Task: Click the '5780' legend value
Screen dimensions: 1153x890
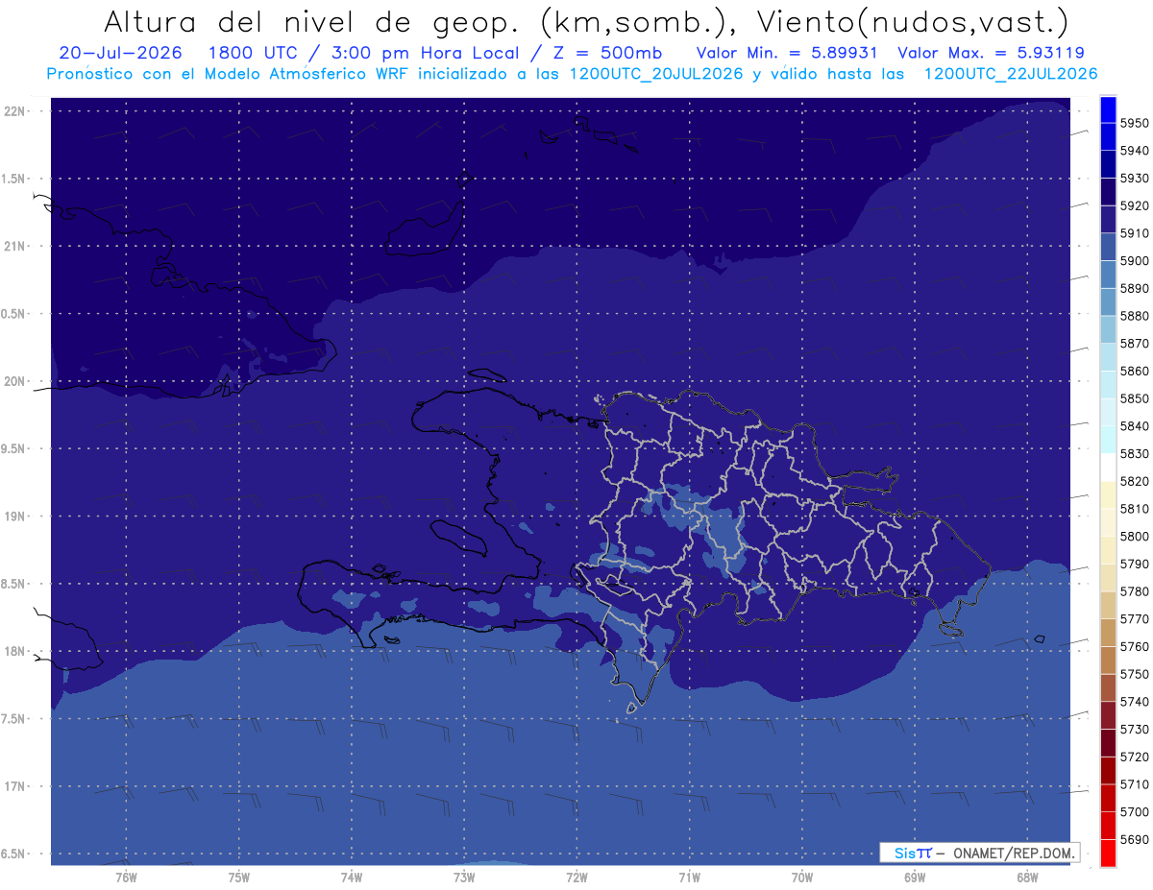Action: [x=1135, y=591]
